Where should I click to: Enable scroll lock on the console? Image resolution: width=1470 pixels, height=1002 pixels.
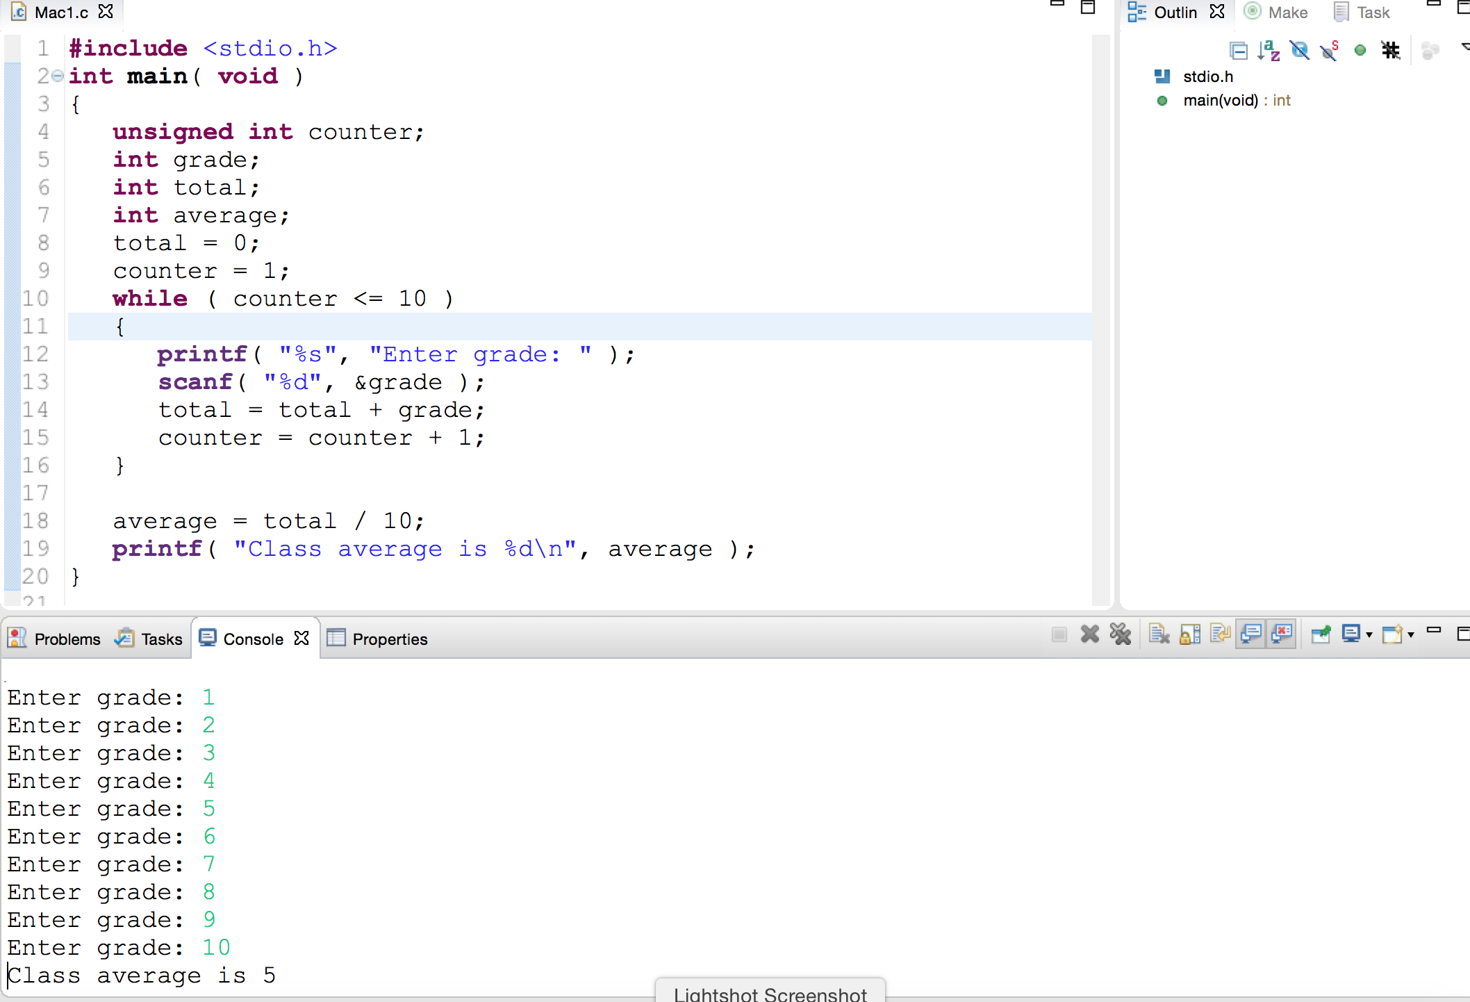(1190, 634)
